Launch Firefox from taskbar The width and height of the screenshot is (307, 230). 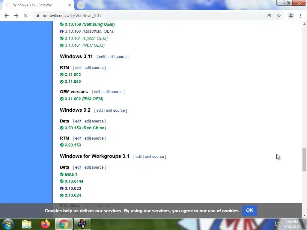(45, 224)
